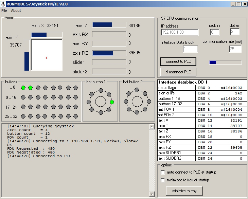Image resolution: width=248 pixels, height=199 pixels.
Task: Click the log scrollbar down arrow
Action: pos(152,194)
